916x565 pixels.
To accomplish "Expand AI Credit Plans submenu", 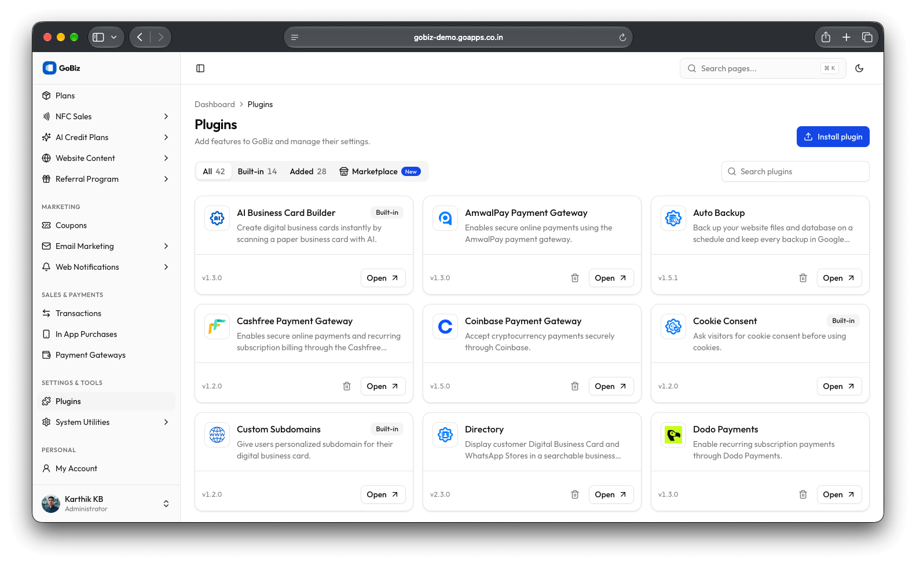I will (166, 137).
